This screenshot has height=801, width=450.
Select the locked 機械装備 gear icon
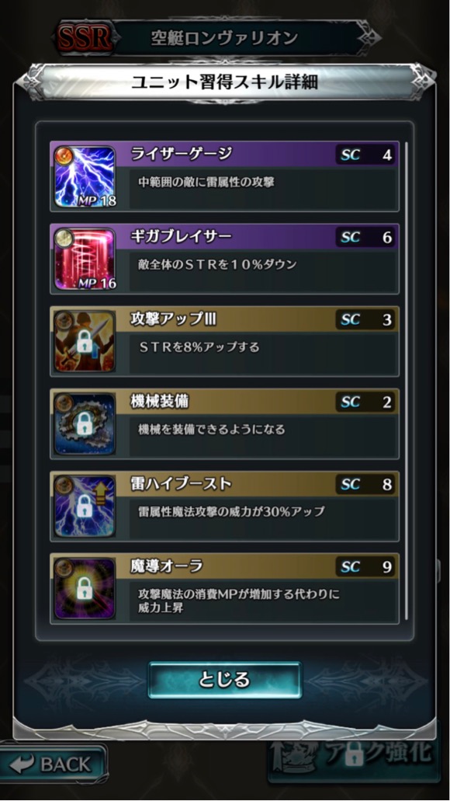click(x=85, y=423)
